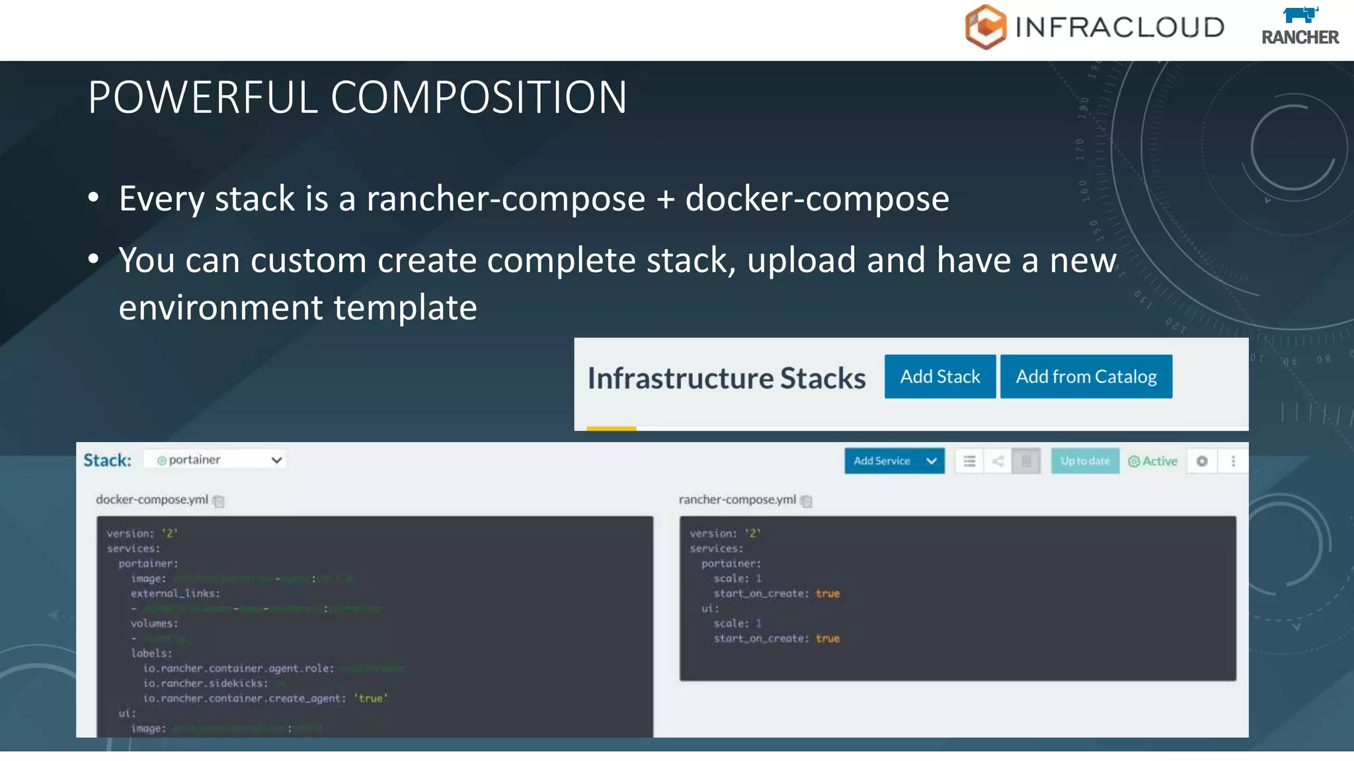Switch to list view icon
Image resolution: width=1354 pixels, height=761 pixels.
coord(969,461)
